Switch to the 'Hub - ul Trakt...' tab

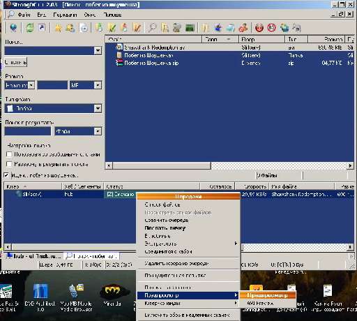pos(34,256)
